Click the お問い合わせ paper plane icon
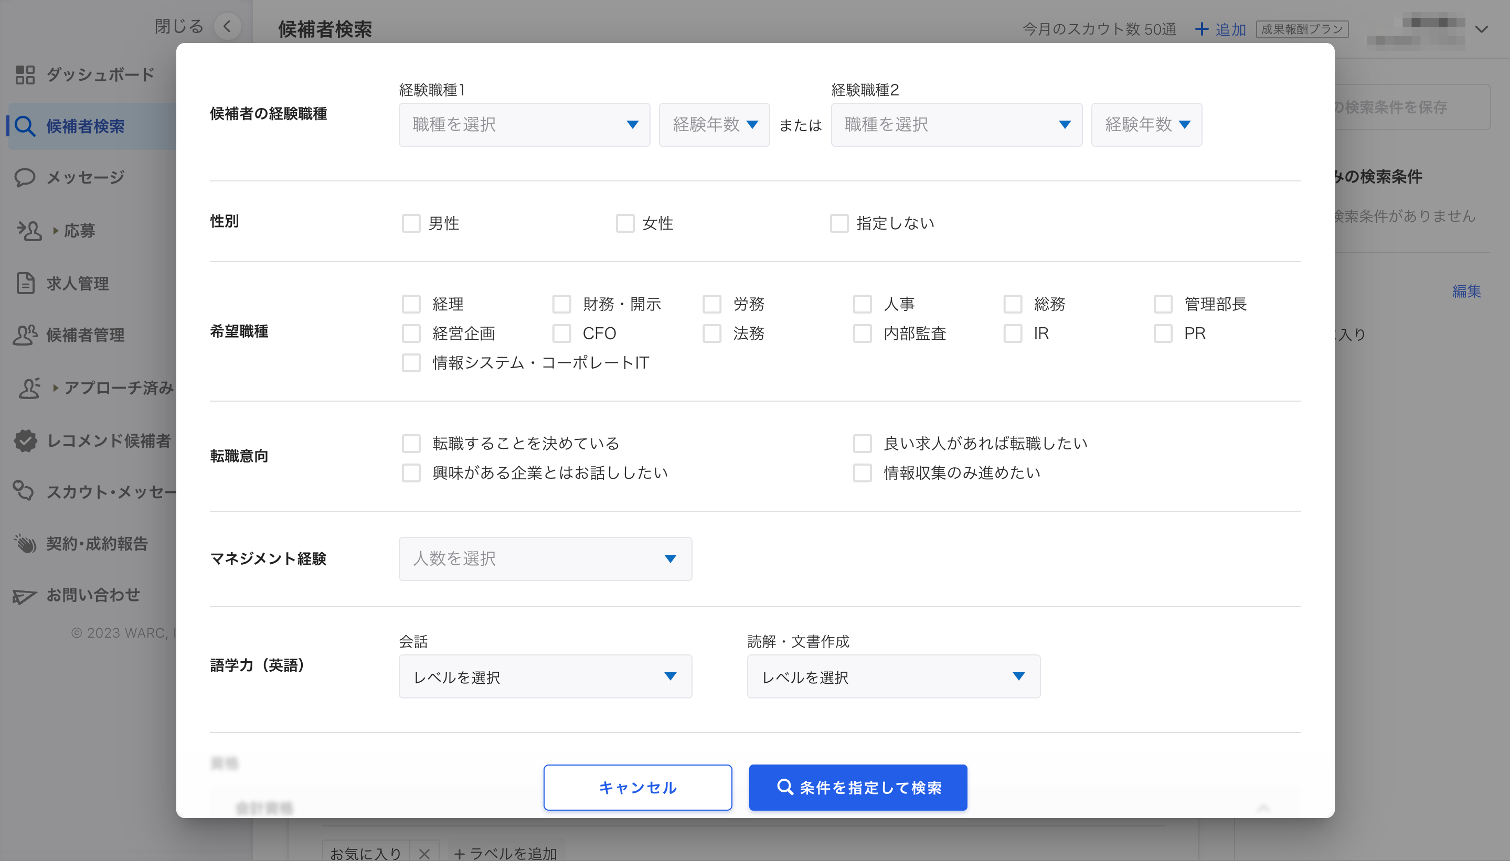This screenshot has height=861, width=1510. pos(25,596)
